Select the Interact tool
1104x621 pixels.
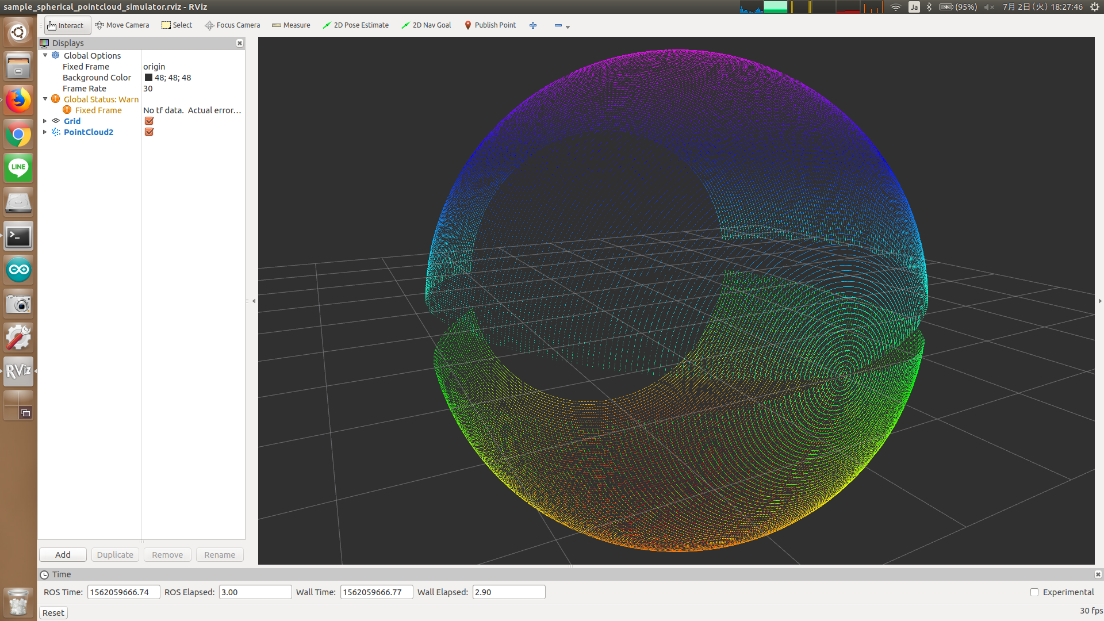click(x=67, y=25)
